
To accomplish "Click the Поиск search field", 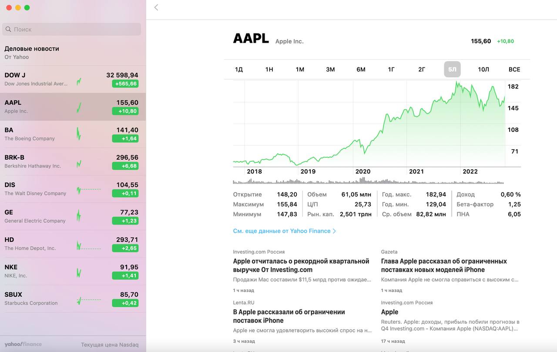I will pos(71,29).
